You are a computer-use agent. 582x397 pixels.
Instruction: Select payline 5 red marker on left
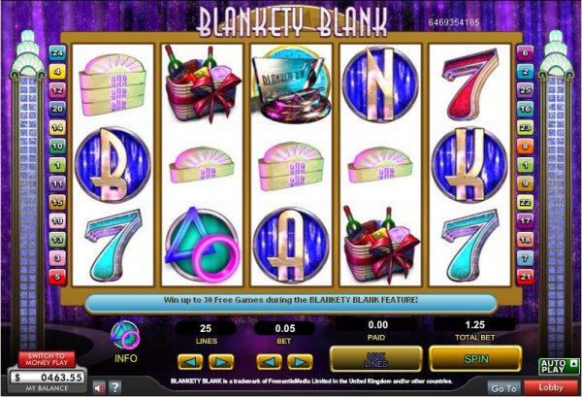pos(57,277)
